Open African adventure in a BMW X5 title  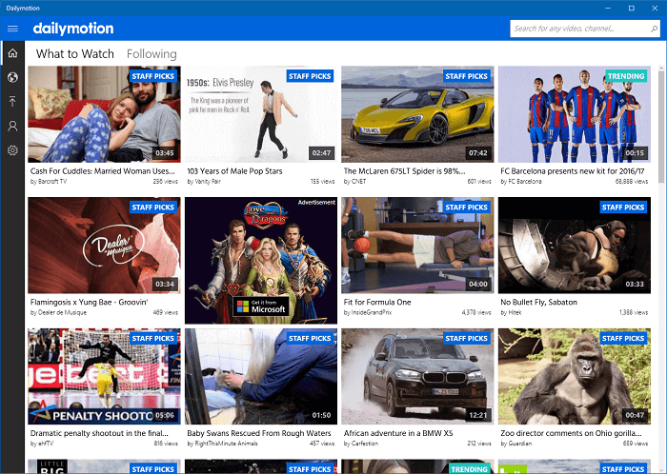[395, 432]
